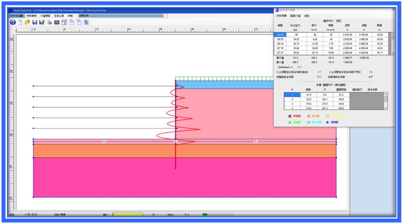The height and width of the screenshot is (224, 403).
Task: Click 打印结果 in the results dialog
Action: (x=282, y=16)
